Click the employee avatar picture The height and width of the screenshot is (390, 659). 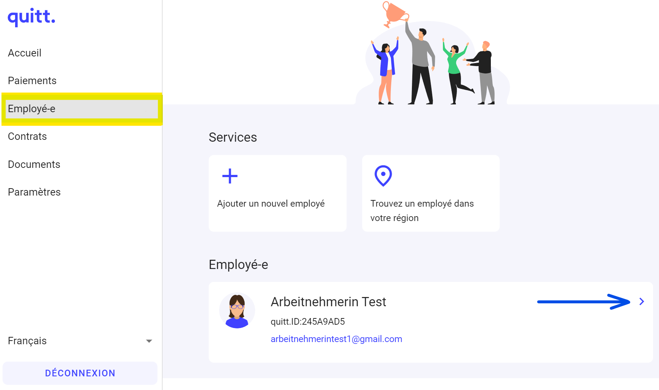(237, 311)
